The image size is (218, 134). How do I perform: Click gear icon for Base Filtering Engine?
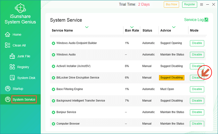click(x=53, y=89)
